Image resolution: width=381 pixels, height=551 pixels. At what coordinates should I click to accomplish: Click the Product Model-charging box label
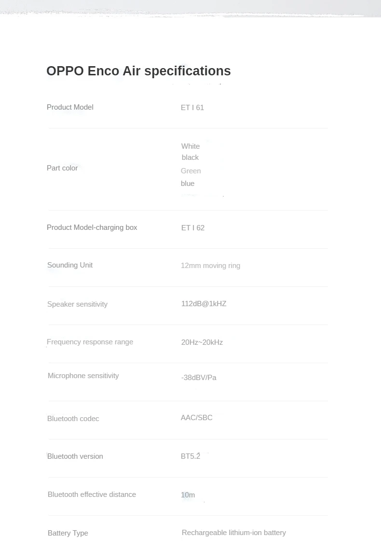(x=92, y=227)
